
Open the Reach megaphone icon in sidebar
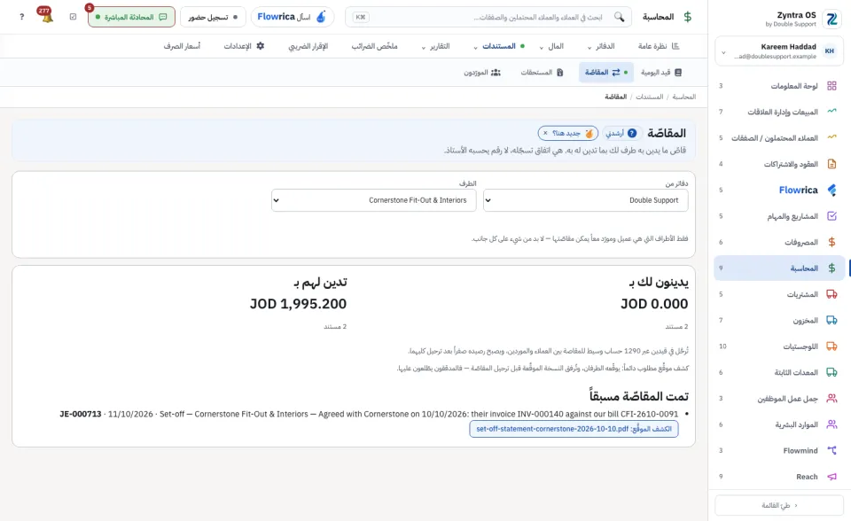(831, 477)
